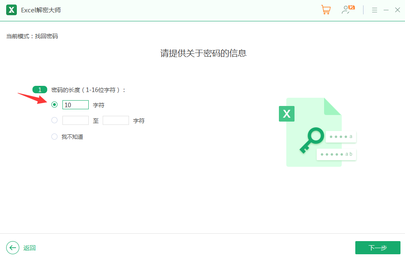The height and width of the screenshot is (260, 405).
Task: Select the exact character length radio button
Action: (x=54, y=105)
